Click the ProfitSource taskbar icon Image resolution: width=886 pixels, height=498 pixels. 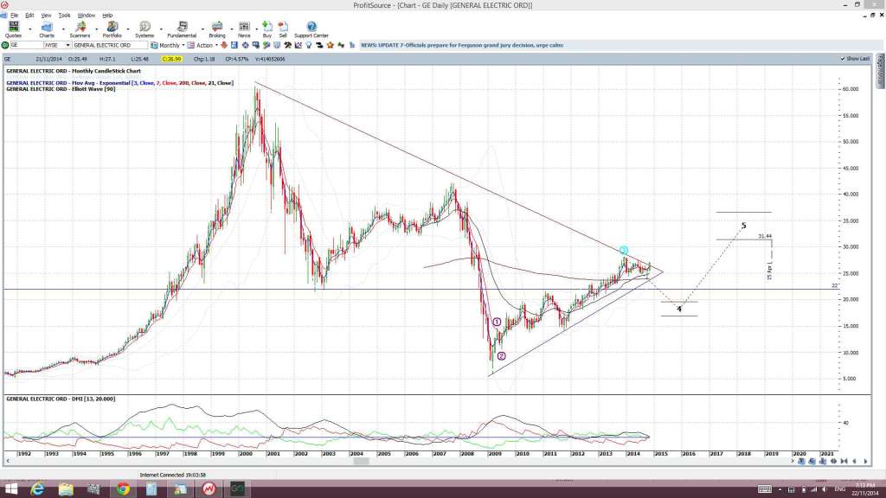pos(209,489)
